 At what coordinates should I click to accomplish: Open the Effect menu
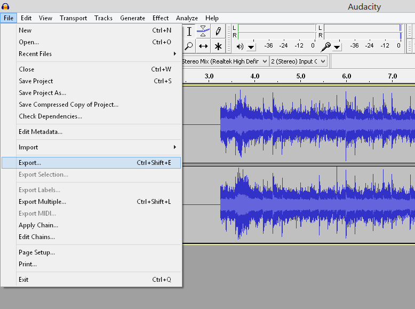coord(161,18)
